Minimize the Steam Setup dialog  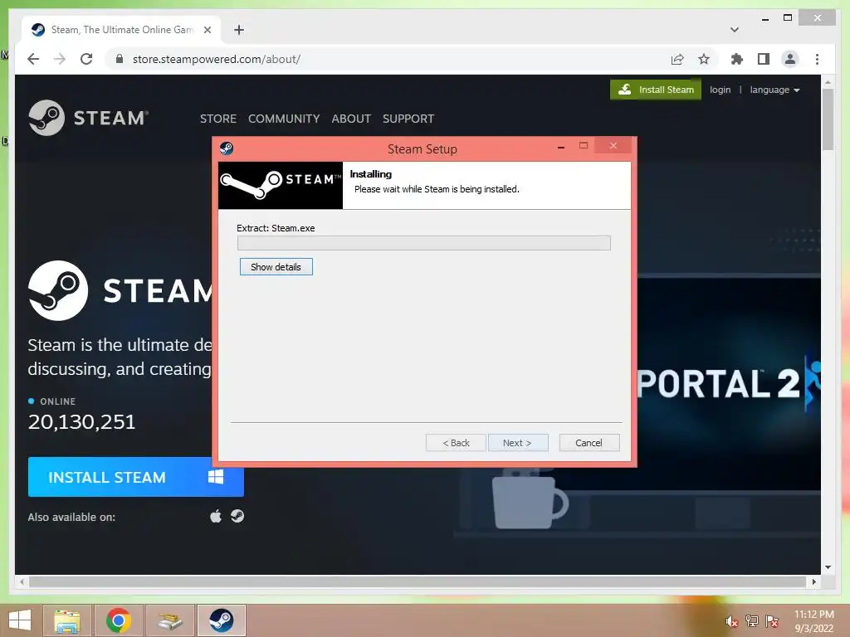coord(561,146)
